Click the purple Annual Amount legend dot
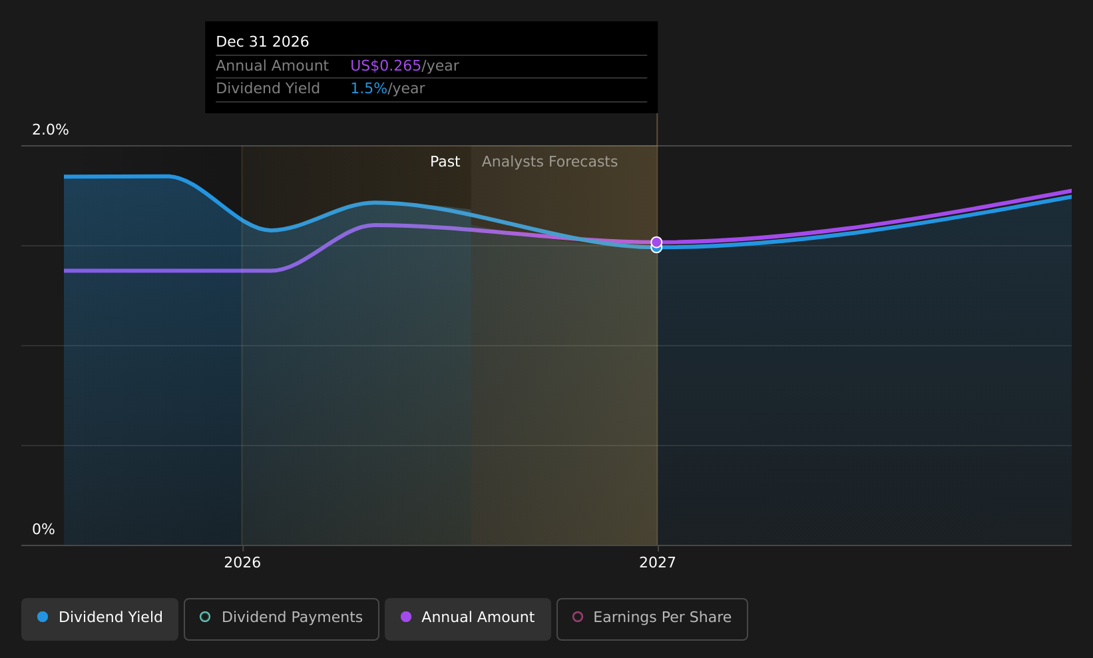The width and height of the screenshot is (1093, 658). click(406, 617)
